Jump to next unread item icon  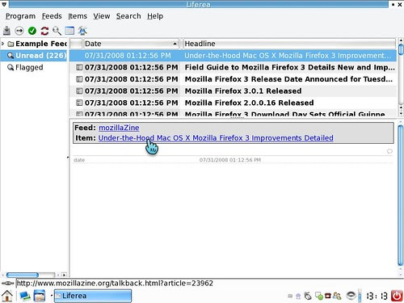[19, 31]
